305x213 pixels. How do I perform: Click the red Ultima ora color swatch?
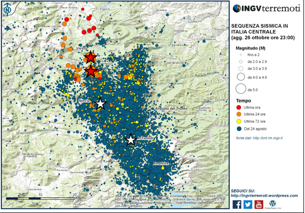239,107
